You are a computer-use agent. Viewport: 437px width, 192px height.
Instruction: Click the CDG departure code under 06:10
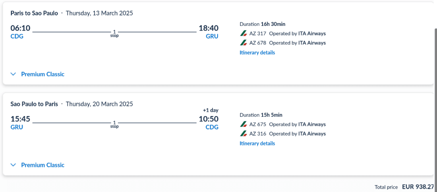point(17,37)
